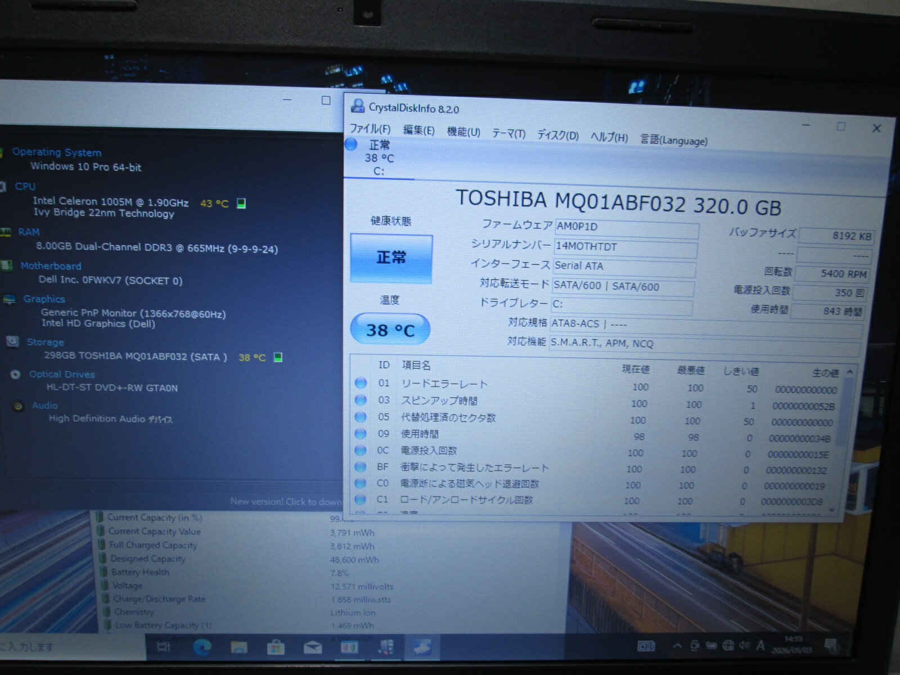Open the ファイル(F) menu
This screenshot has height=675, width=900.
370,128
